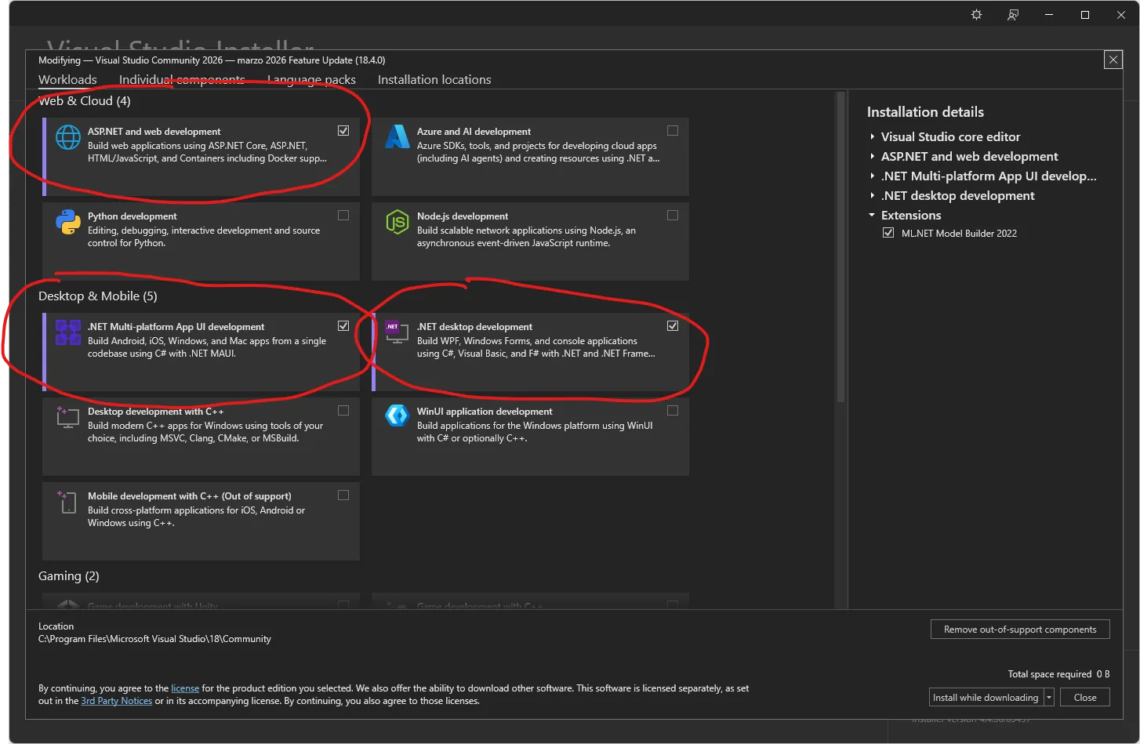This screenshot has height=744, width=1140.
Task: Check Desktop development with C++ workload
Action: [x=343, y=411]
